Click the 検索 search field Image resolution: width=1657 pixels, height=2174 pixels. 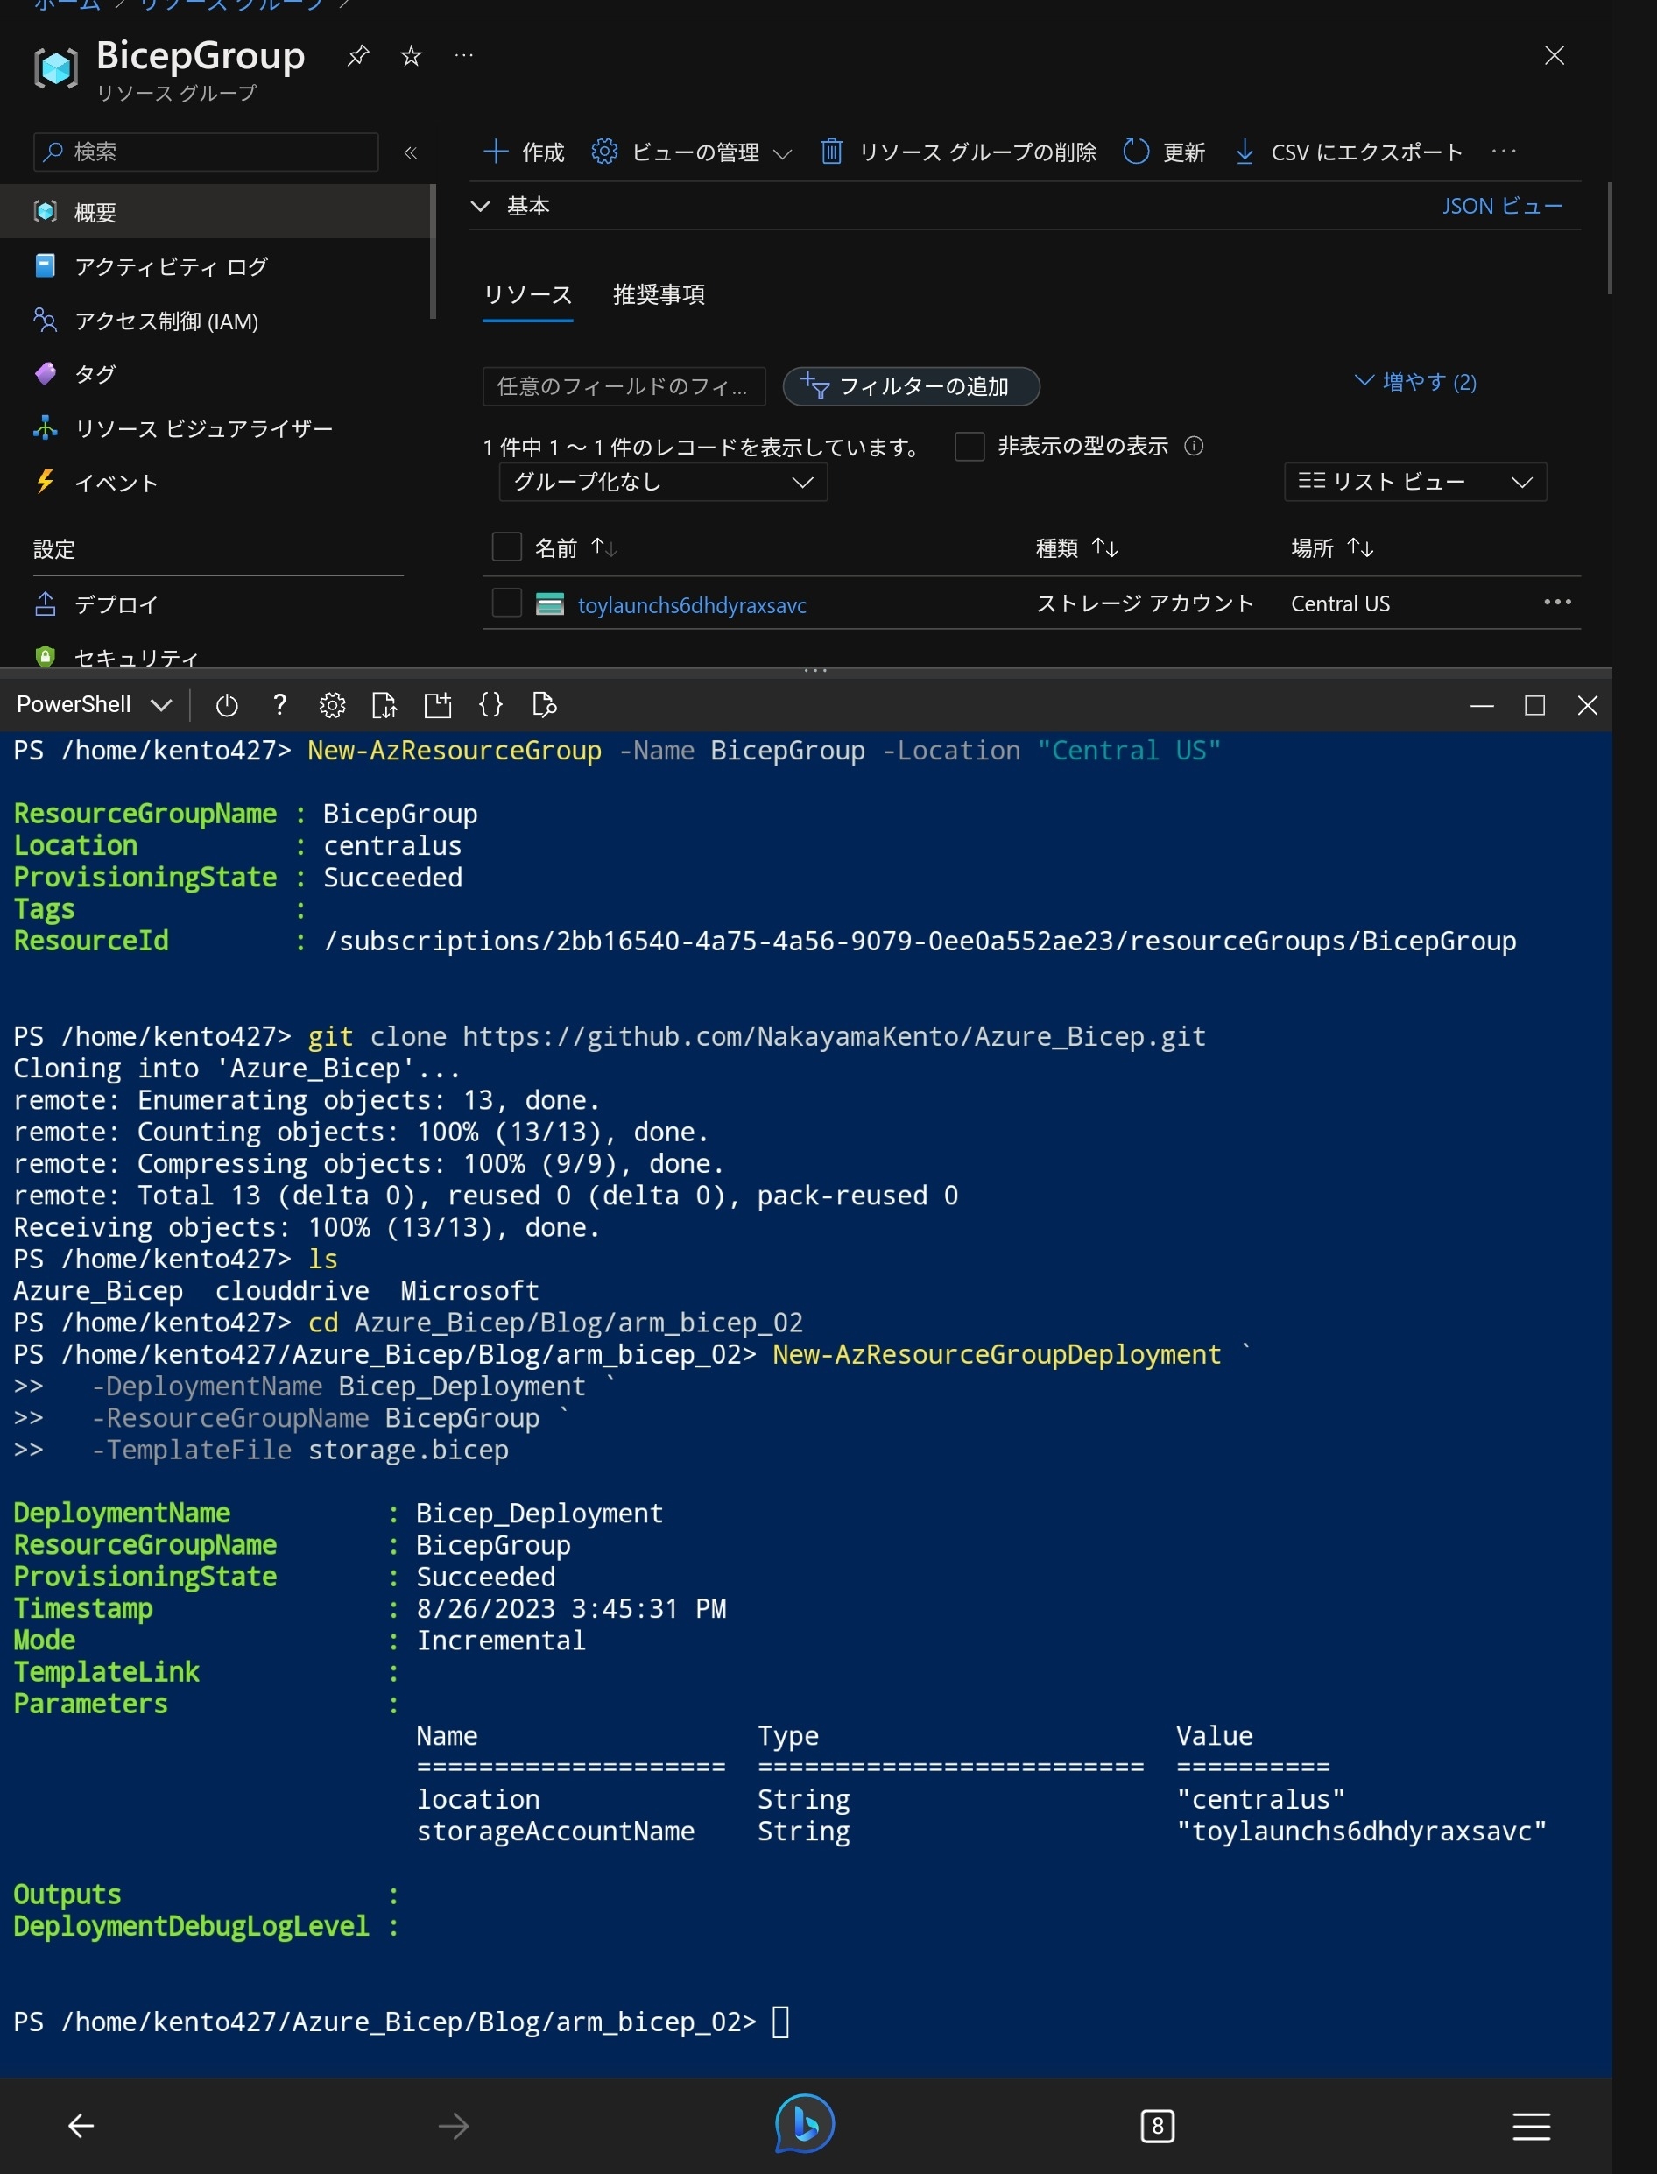click(206, 152)
